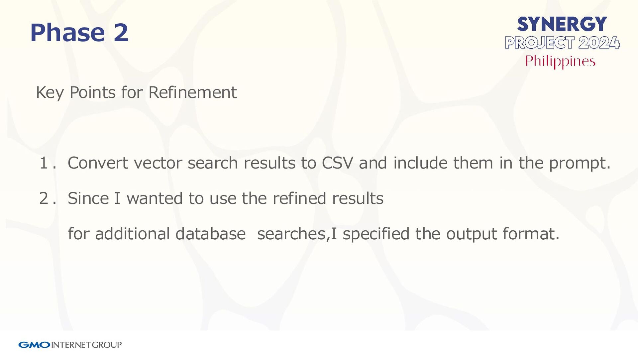Image resolution: width=638 pixels, height=359 pixels.
Task: Click the INTERNET GROUP footer text
Action: [87, 345]
